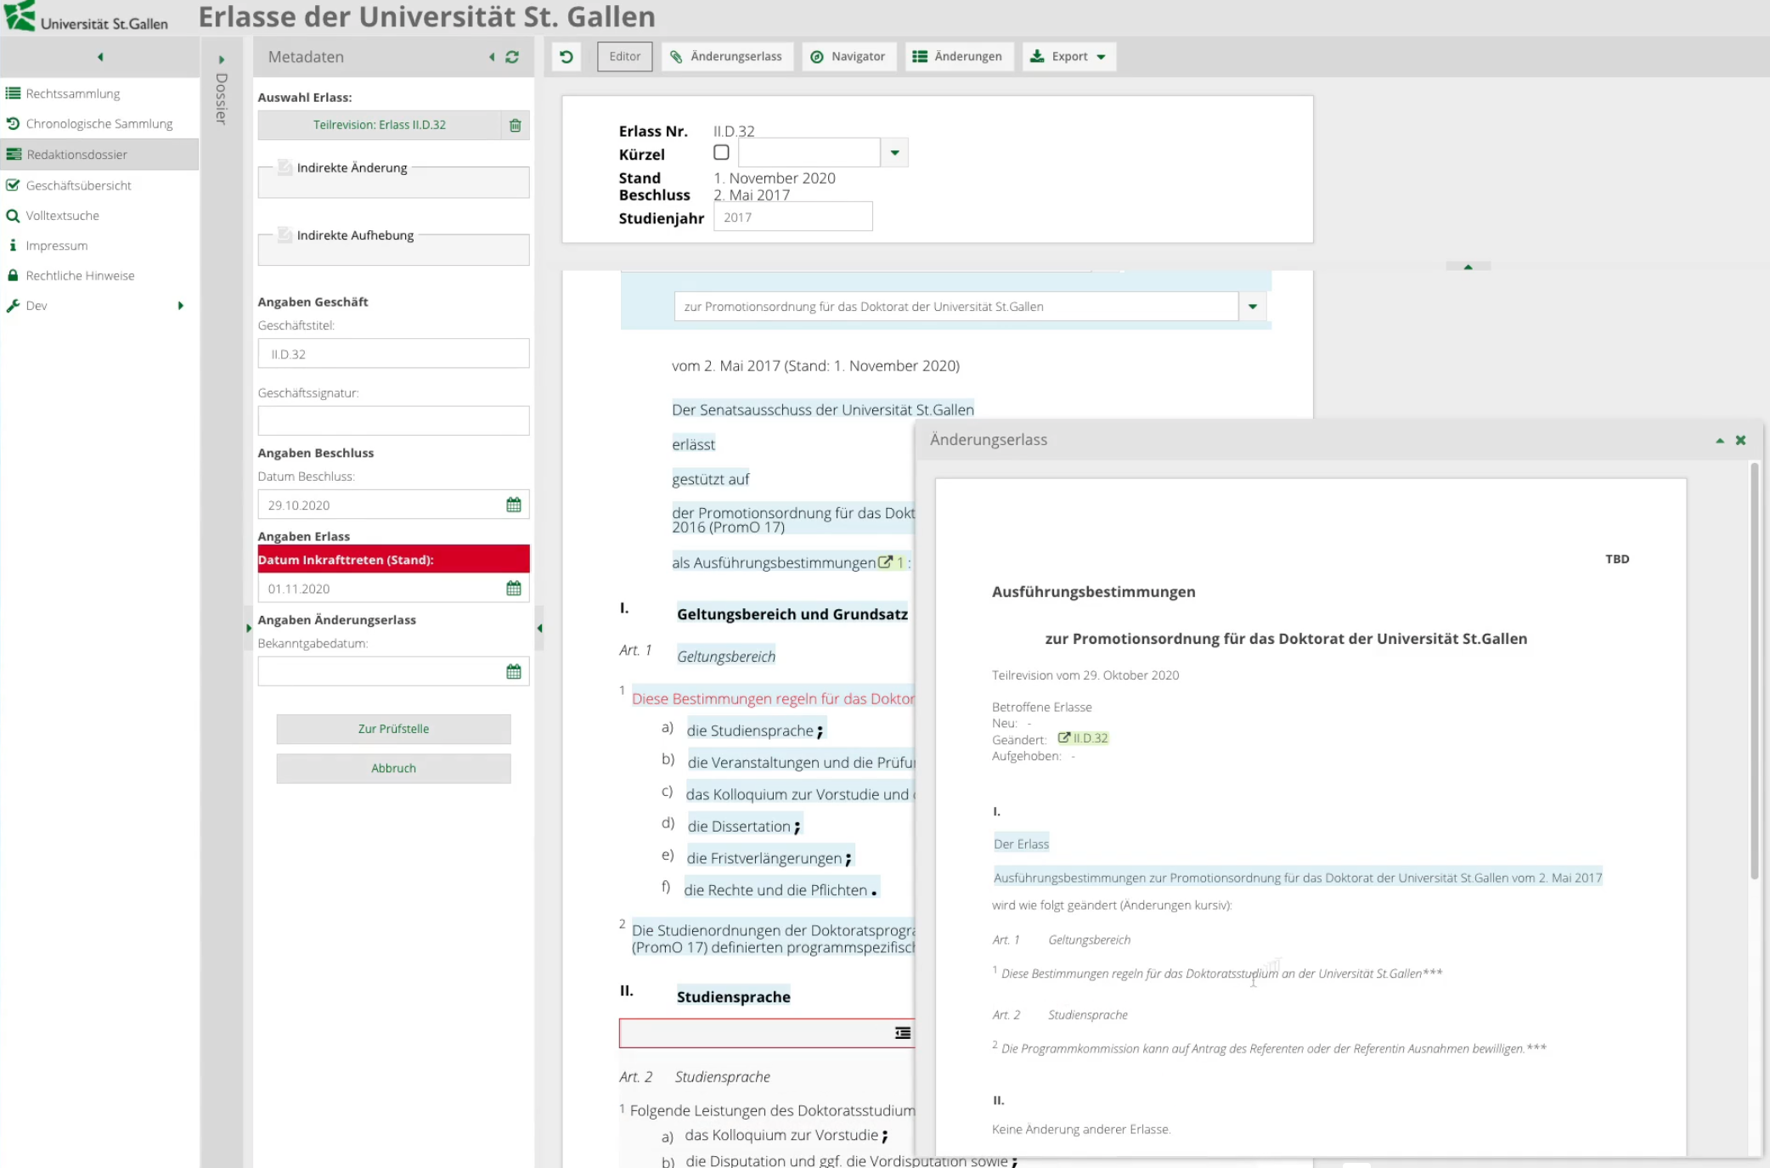The height and width of the screenshot is (1168, 1770).
Task: Toggle the Indirekte Änderung checkbox
Action: (285, 167)
